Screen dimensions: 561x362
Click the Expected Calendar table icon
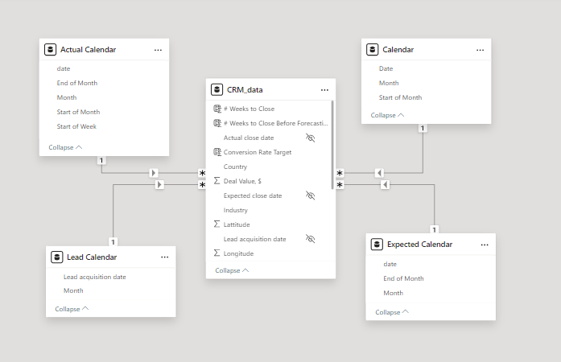[377, 245]
